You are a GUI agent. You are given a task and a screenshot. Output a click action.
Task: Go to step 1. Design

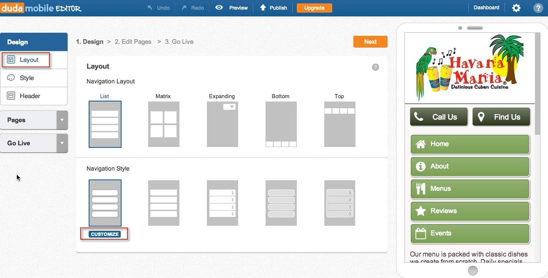(x=90, y=42)
